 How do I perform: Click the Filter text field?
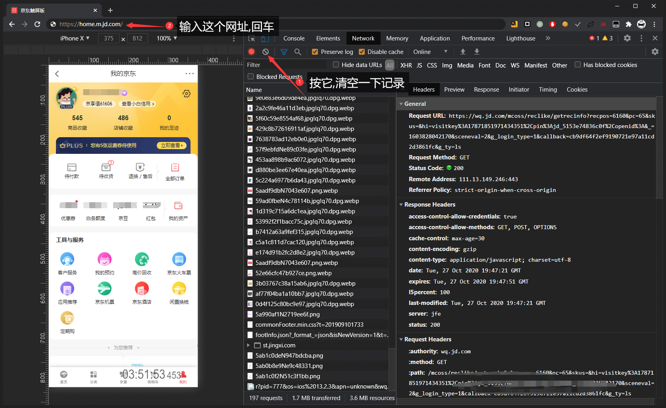[286, 65]
